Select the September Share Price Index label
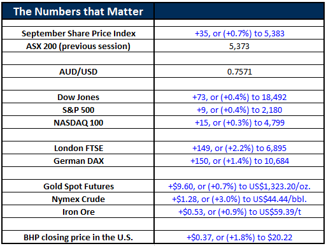Screen dimensions: 326x246 click(78, 33)
